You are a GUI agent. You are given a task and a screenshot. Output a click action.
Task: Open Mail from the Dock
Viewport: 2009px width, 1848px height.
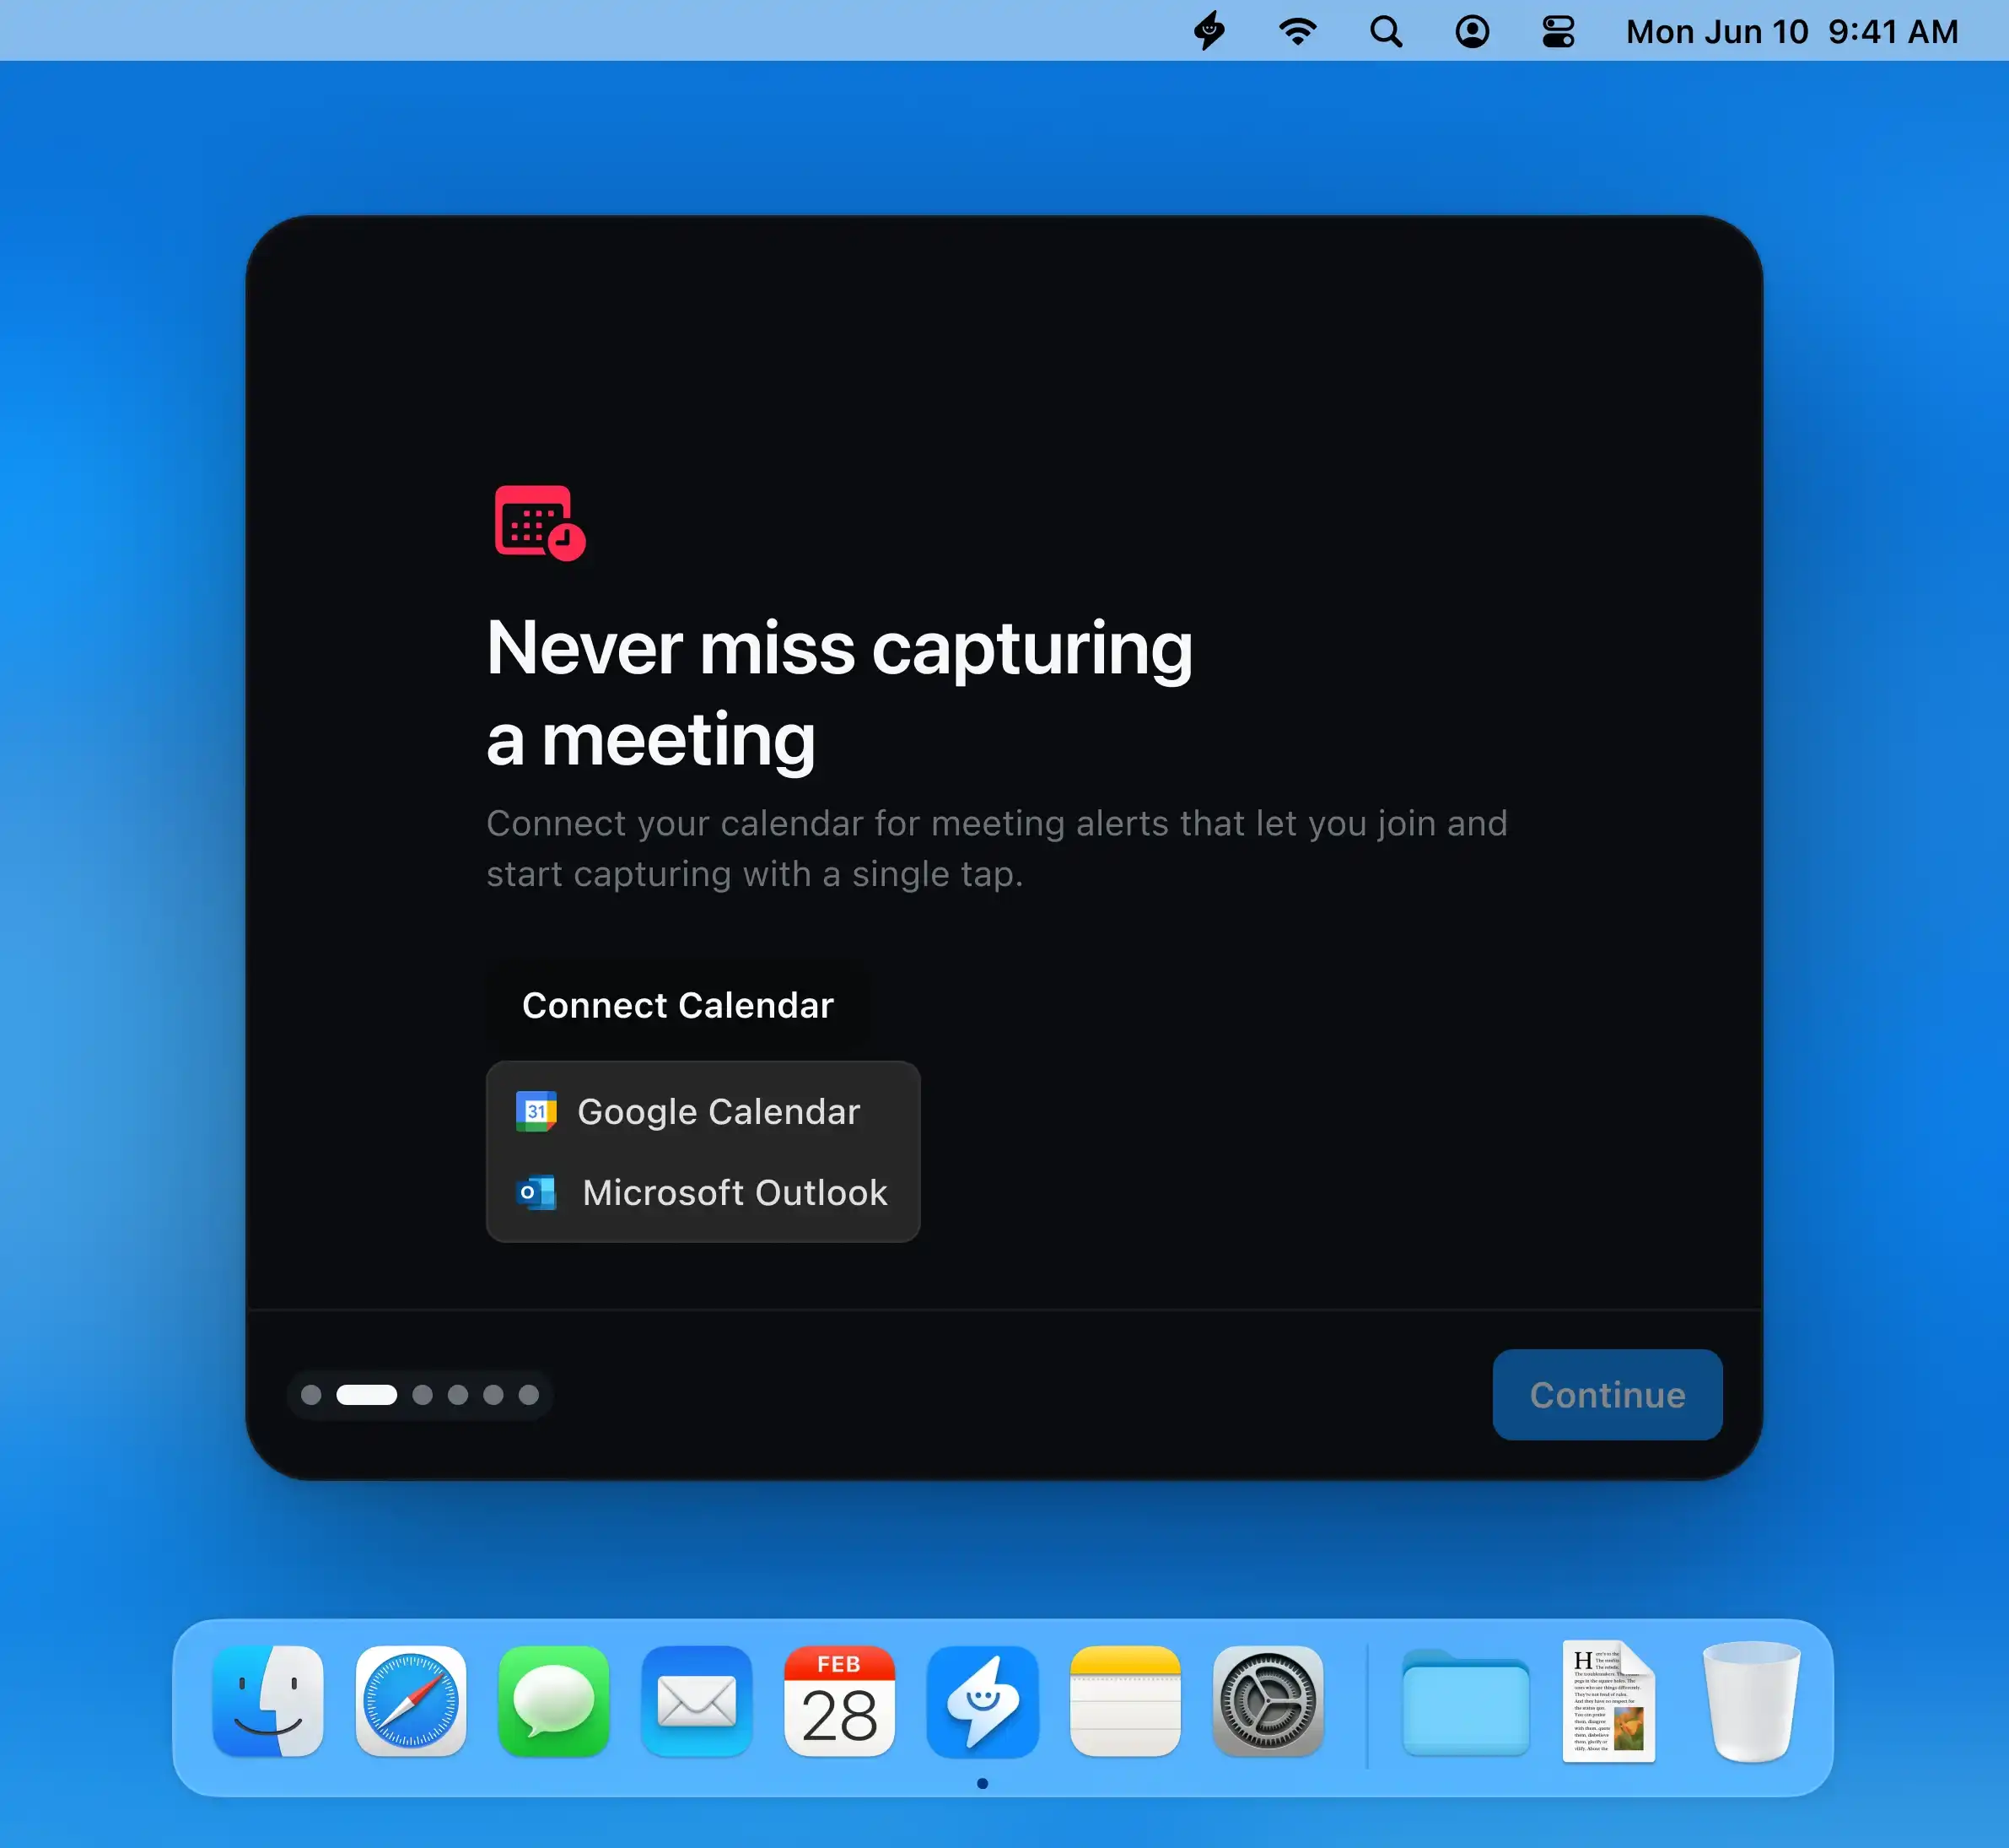tap(697, 1703)
